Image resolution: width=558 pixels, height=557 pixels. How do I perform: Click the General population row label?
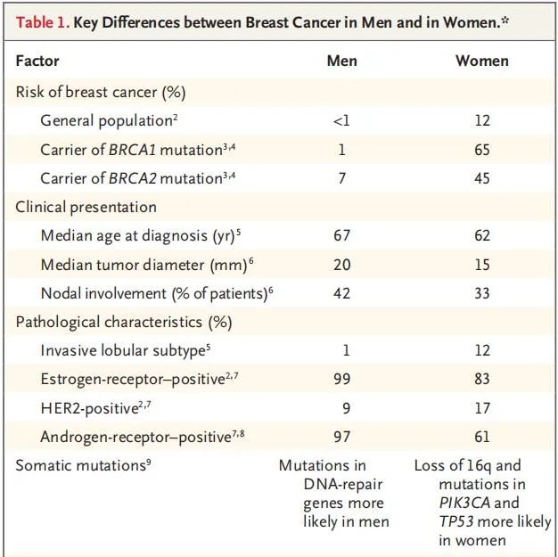coord(106,120)
